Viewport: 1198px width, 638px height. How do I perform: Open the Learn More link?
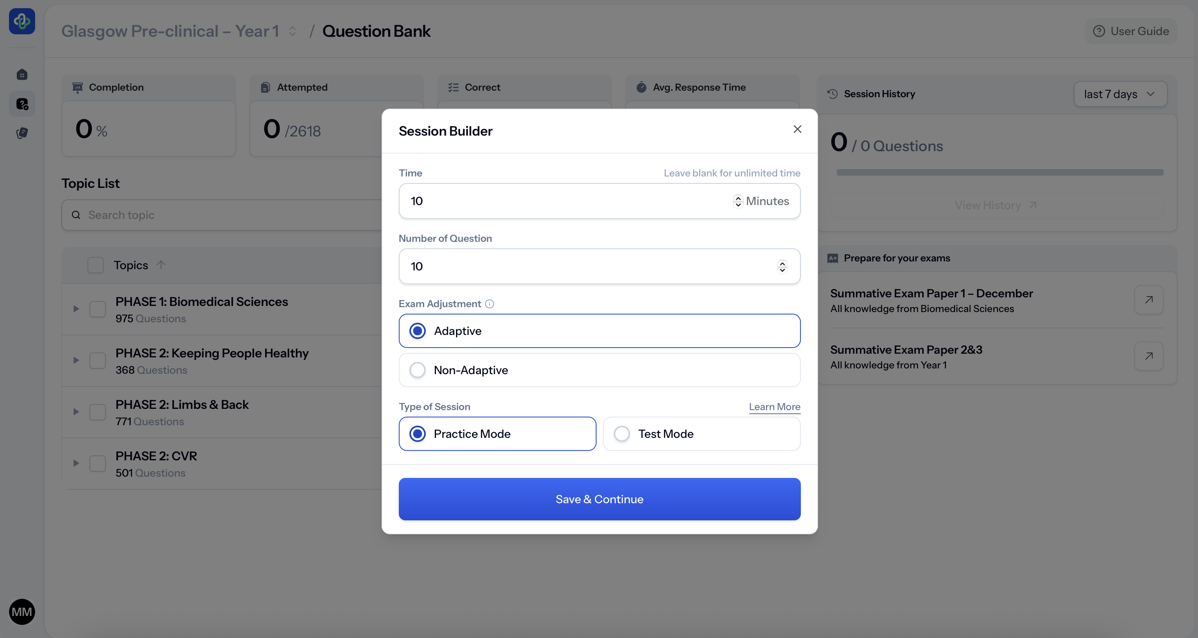pos(774,407)
